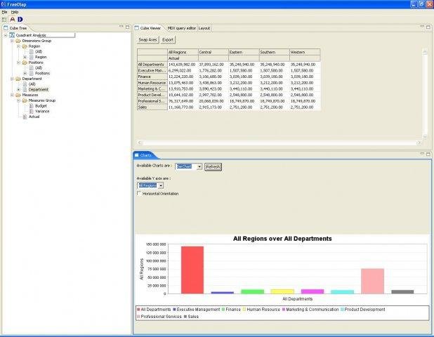Minimize the Charts panel
This screenshot has width=434, height=337.
(x=422, y=153)
